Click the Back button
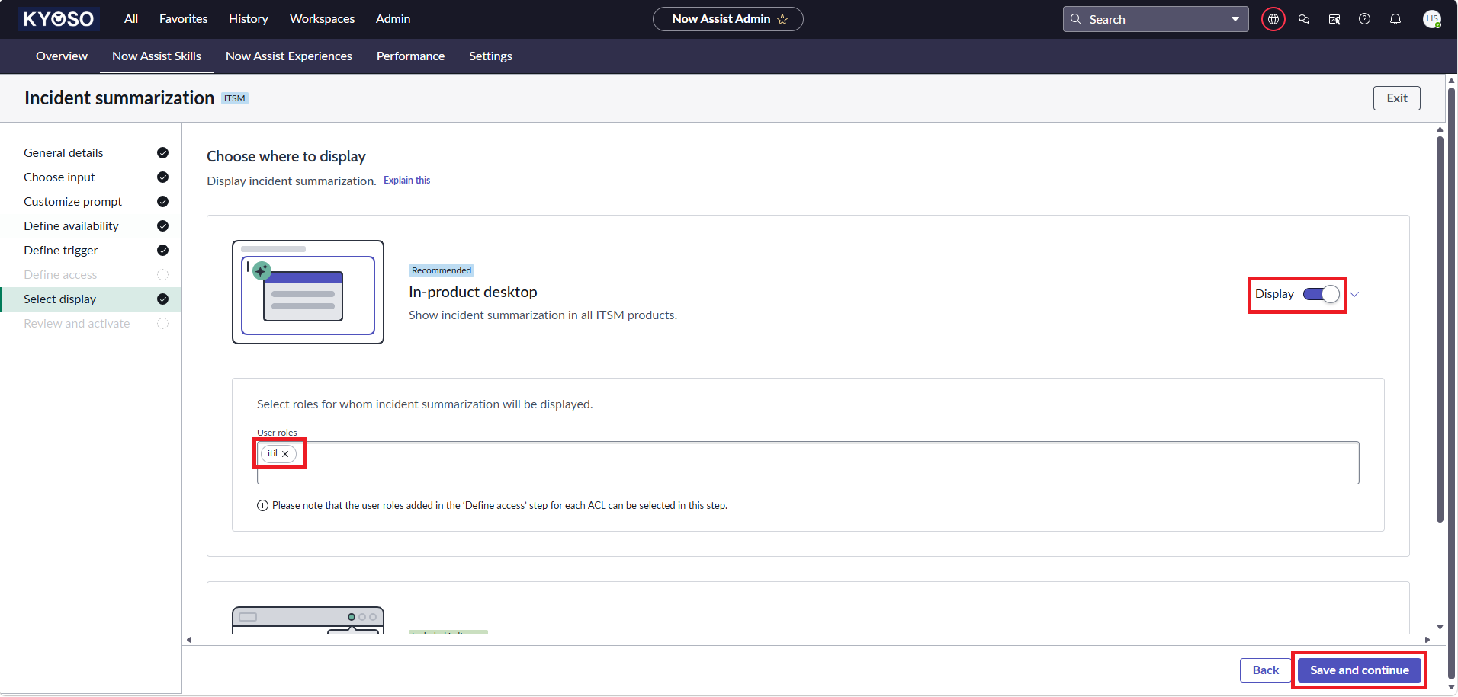This screenshot has width=1458, height=697. point(1266,670)
